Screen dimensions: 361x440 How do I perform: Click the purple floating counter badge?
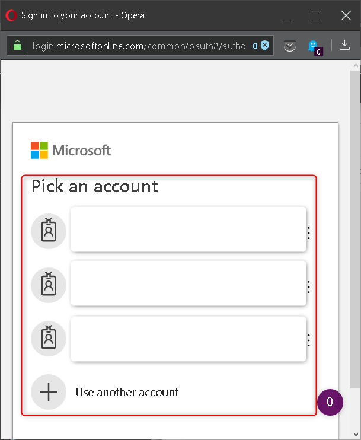pyautogui.click(x=330, y=403)
